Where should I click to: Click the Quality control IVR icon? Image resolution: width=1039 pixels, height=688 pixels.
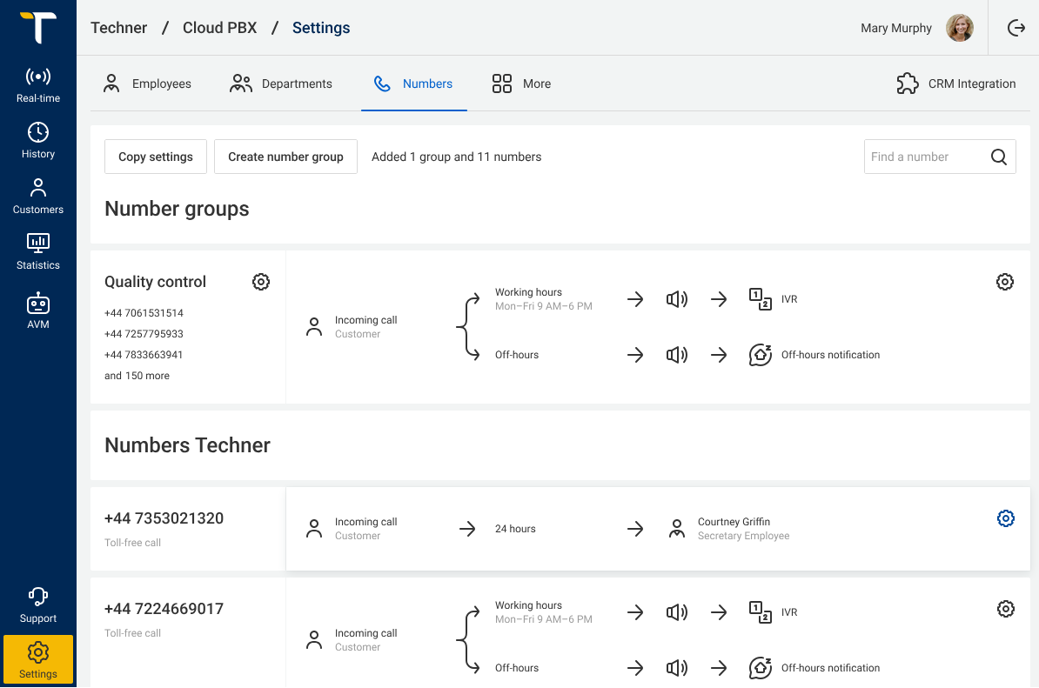(x=760, y=299)
